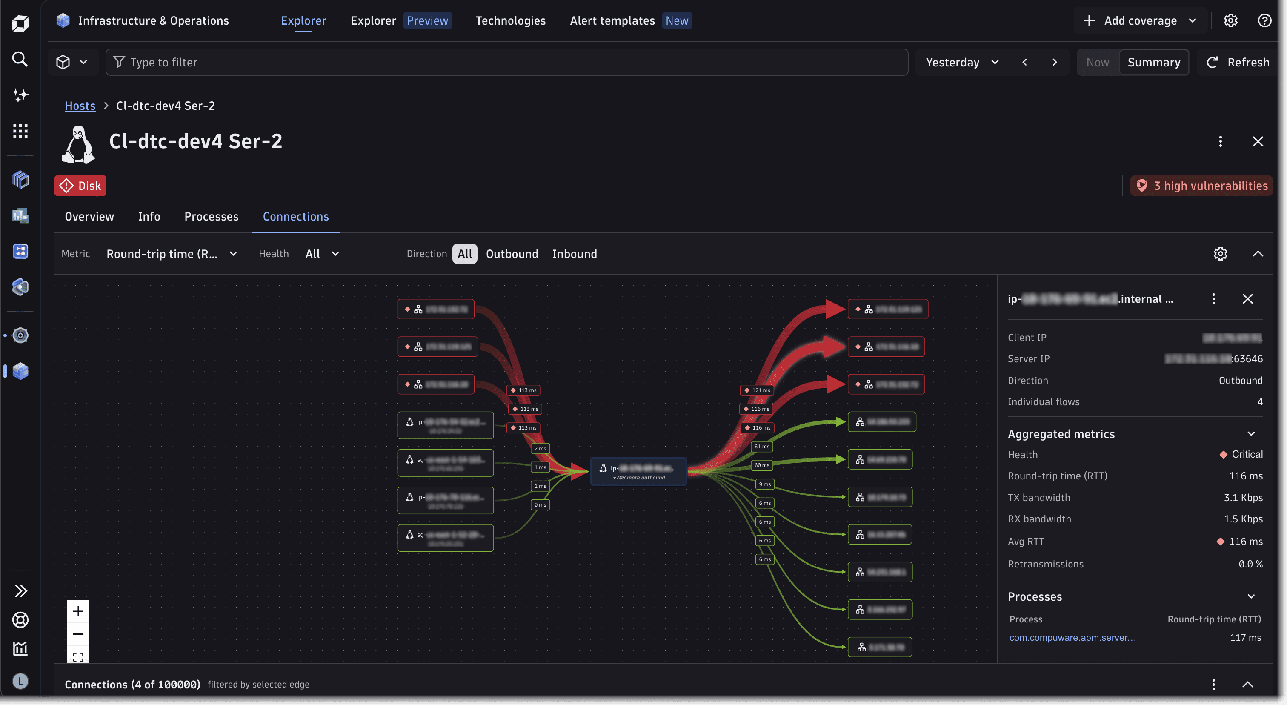The image size is (1287, 705).
Task: Zoom out on the connections graph
Action: pyautogui.click(x=78, y=635)
